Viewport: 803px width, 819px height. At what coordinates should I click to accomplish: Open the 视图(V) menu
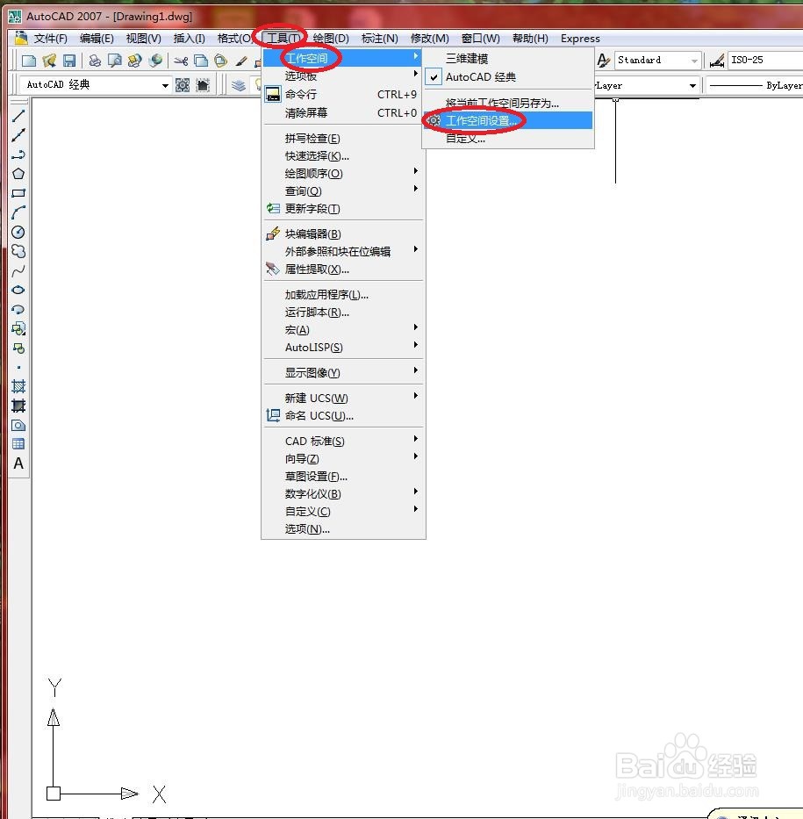tap(144, 39)
